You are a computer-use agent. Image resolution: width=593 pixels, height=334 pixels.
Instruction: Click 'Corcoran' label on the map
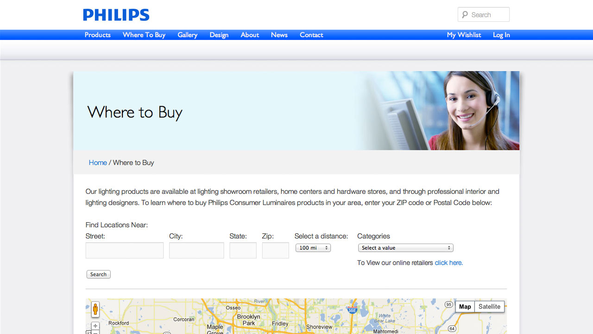(x=184, y=319)
